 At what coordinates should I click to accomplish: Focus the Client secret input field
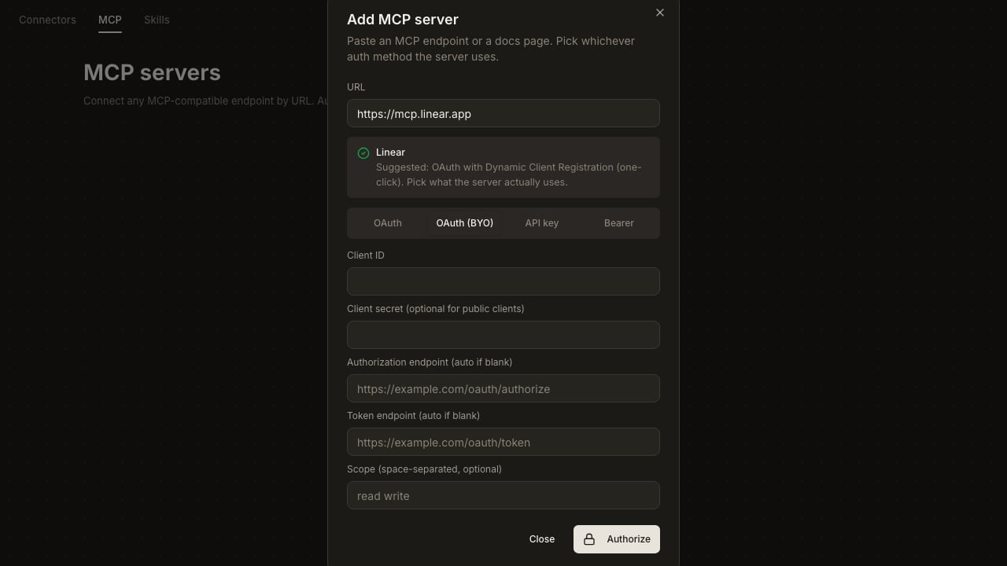coord(503,335)
